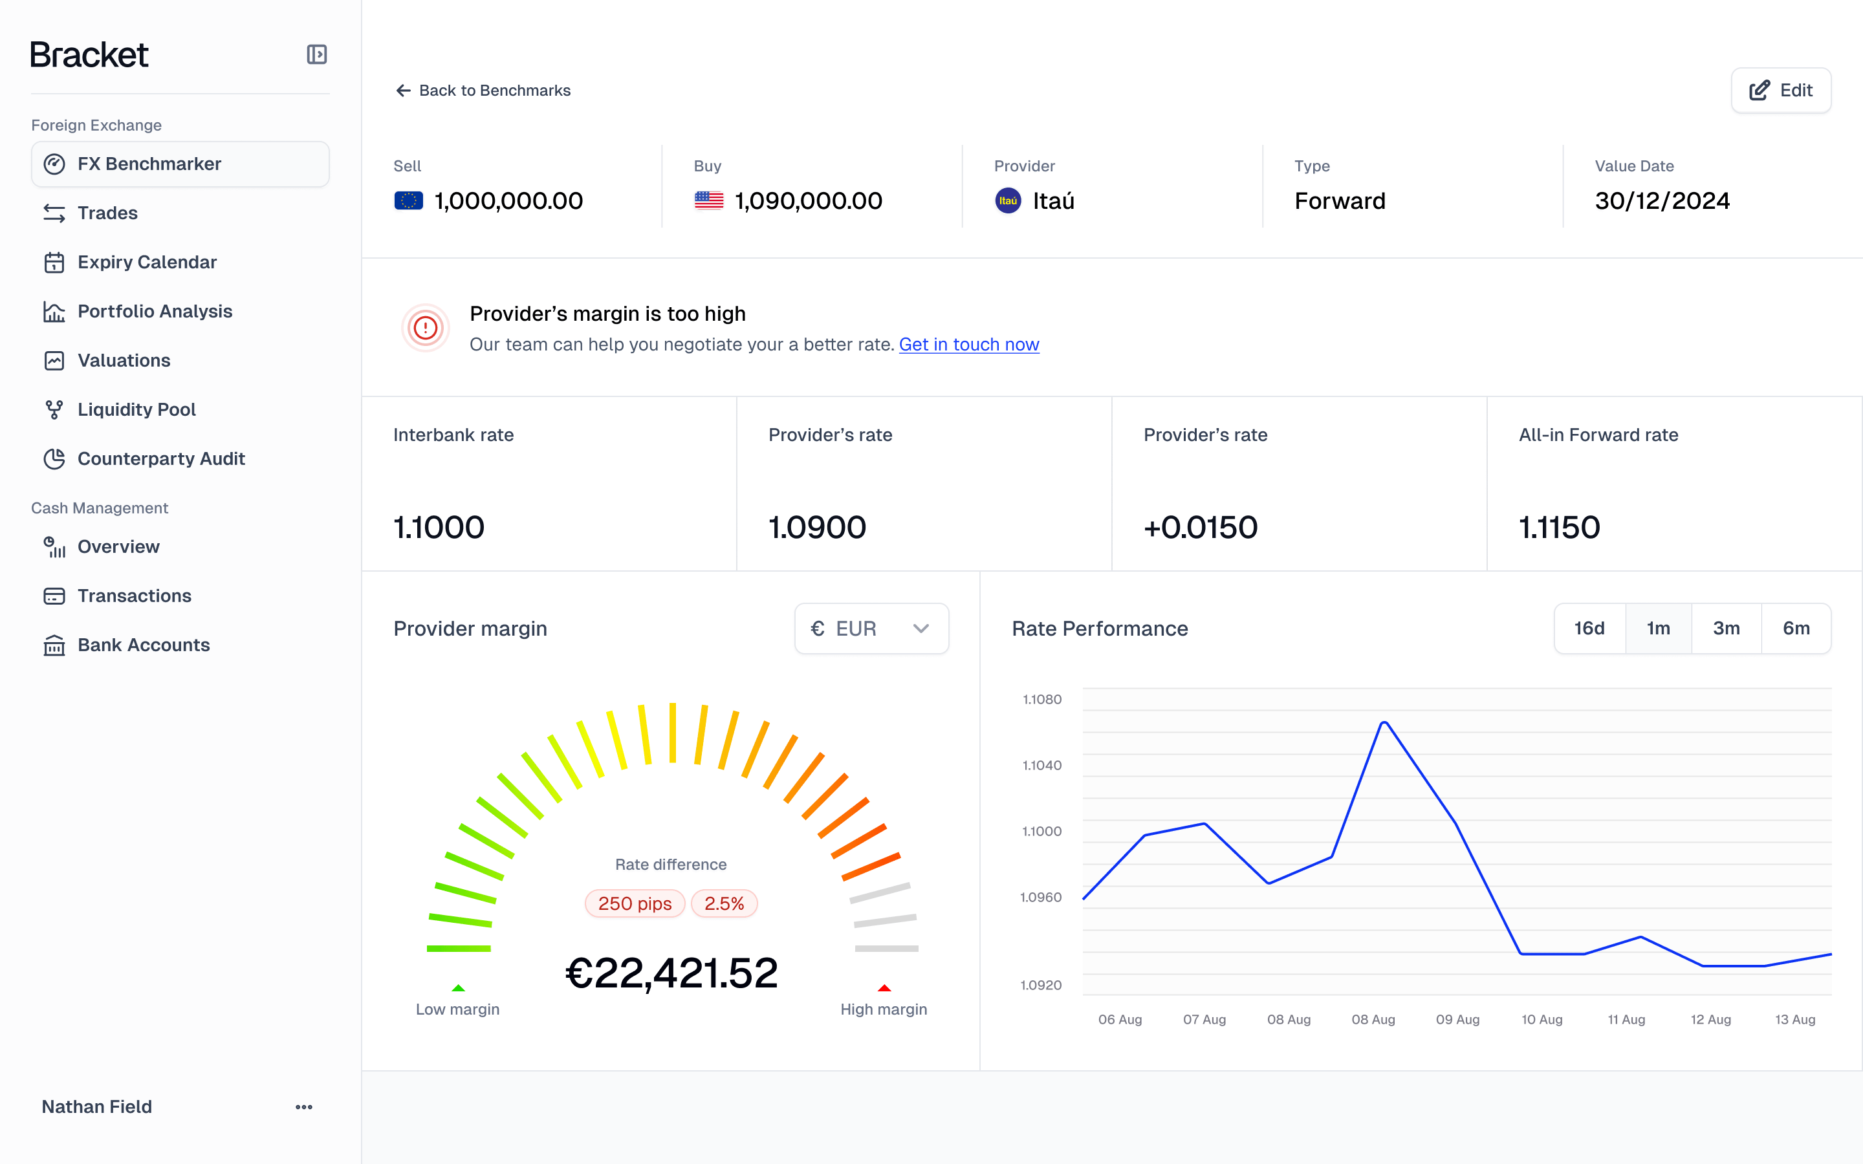Click the Portfolio Analysis chart icon
This screenshot has height=1164, width=1863.
tap(54, 311)
